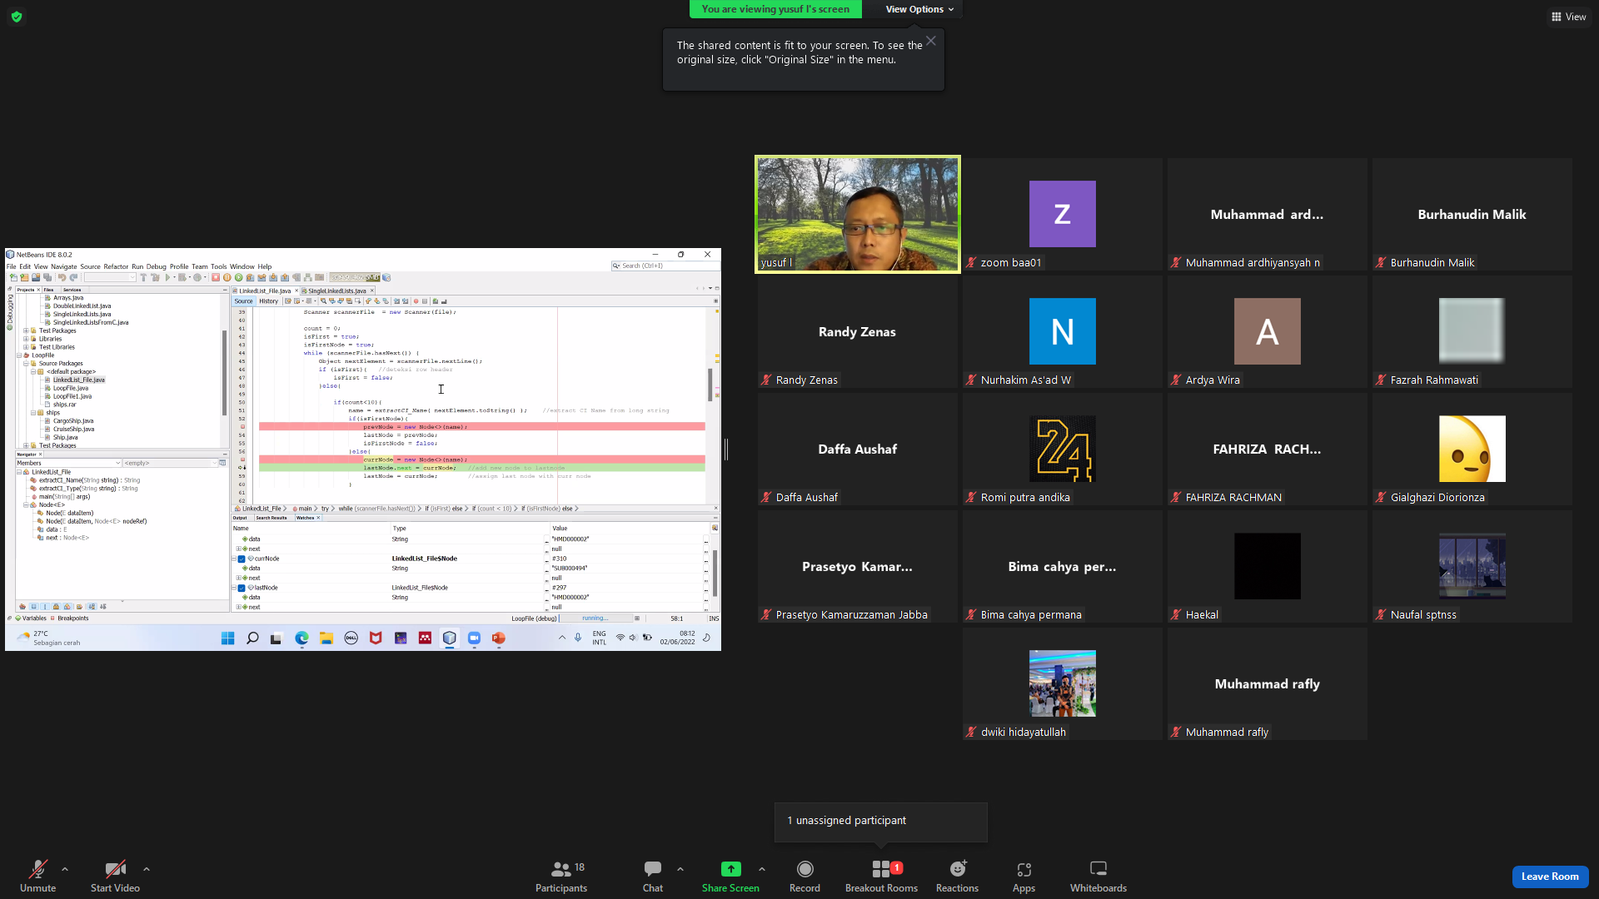This screenshot has width=1599, height=899.
Task: Open the Participants panel
Action: click(561, 877)
